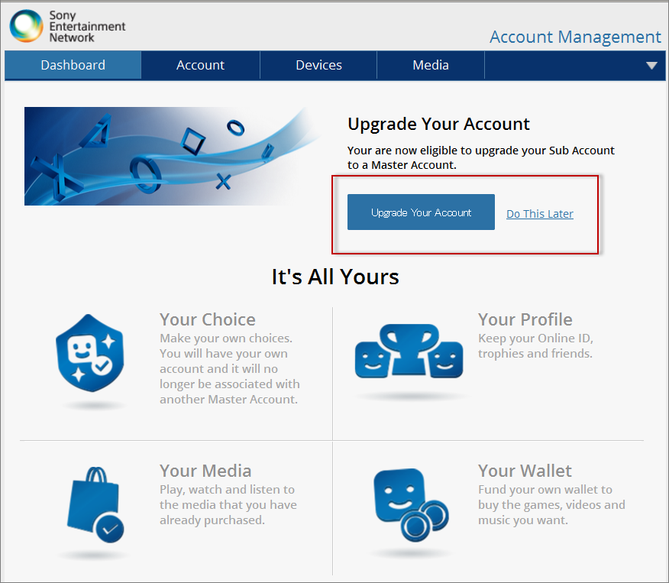Viewport: 669px width, 583px height.
Task: Click the Your Profile heading
Action: [525, 319]
